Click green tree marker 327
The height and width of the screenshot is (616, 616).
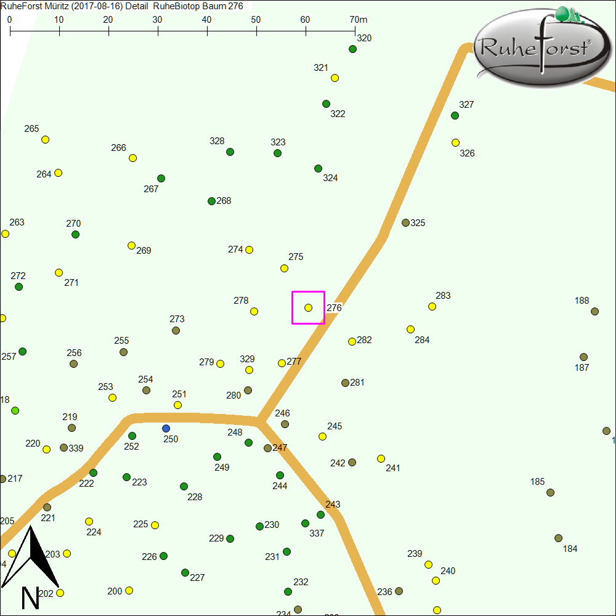(455, 115)
